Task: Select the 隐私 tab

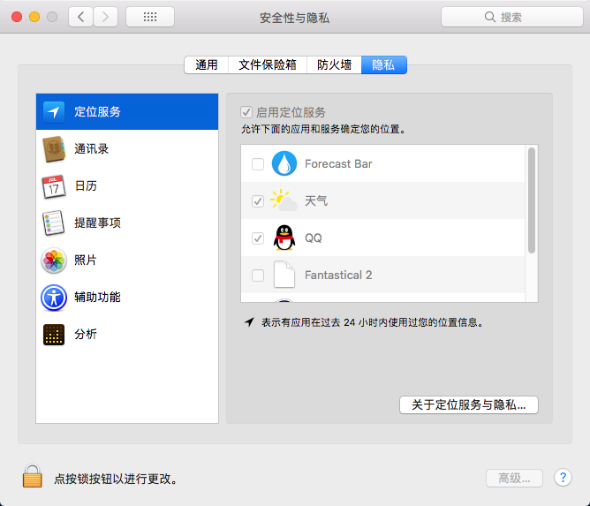Action: pos(384,64)
